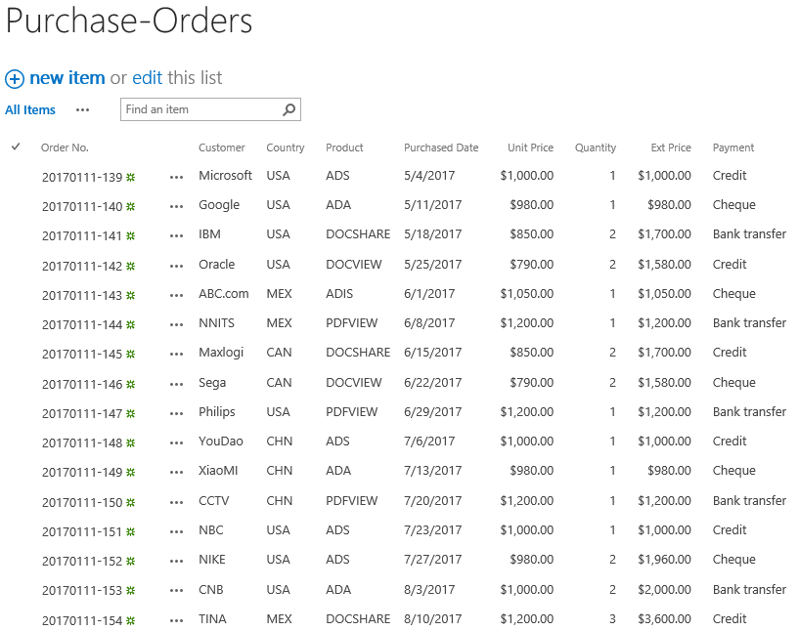
Task: Switch to the All Items view
Action: click(30, 110)
